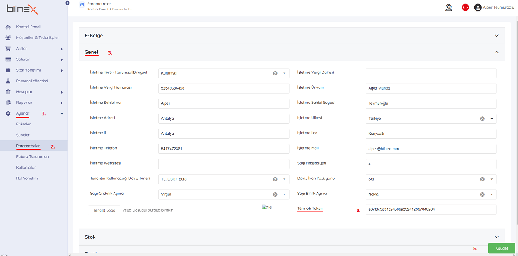Open Fatura Tasarımları in the sidebar
Screen dimensions: 518x256
click(x=32, y=156)
